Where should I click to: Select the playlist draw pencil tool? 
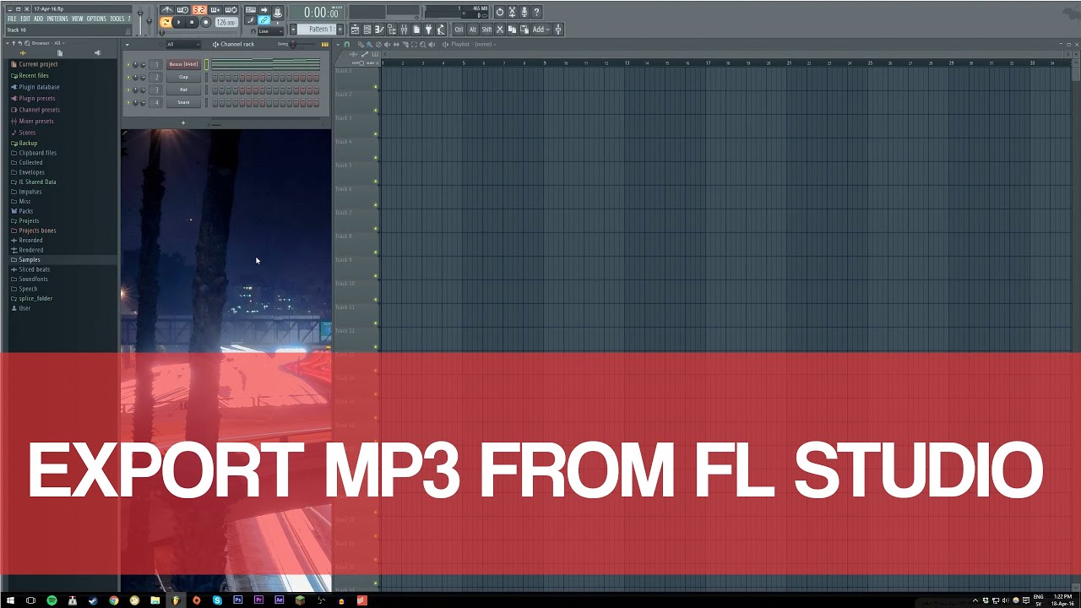click(361, 44)
